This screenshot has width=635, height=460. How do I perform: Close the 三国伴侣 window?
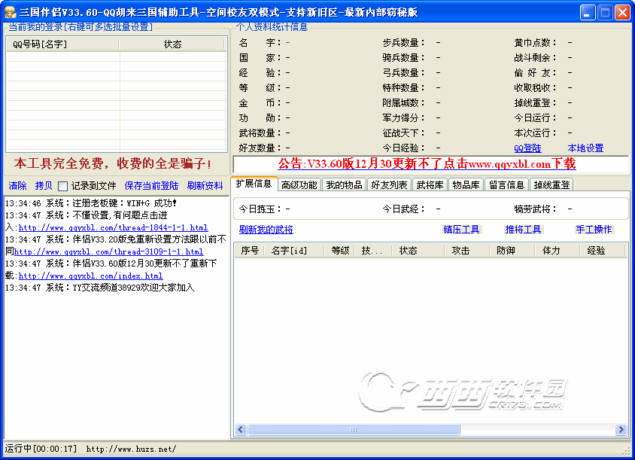(622, 12)
